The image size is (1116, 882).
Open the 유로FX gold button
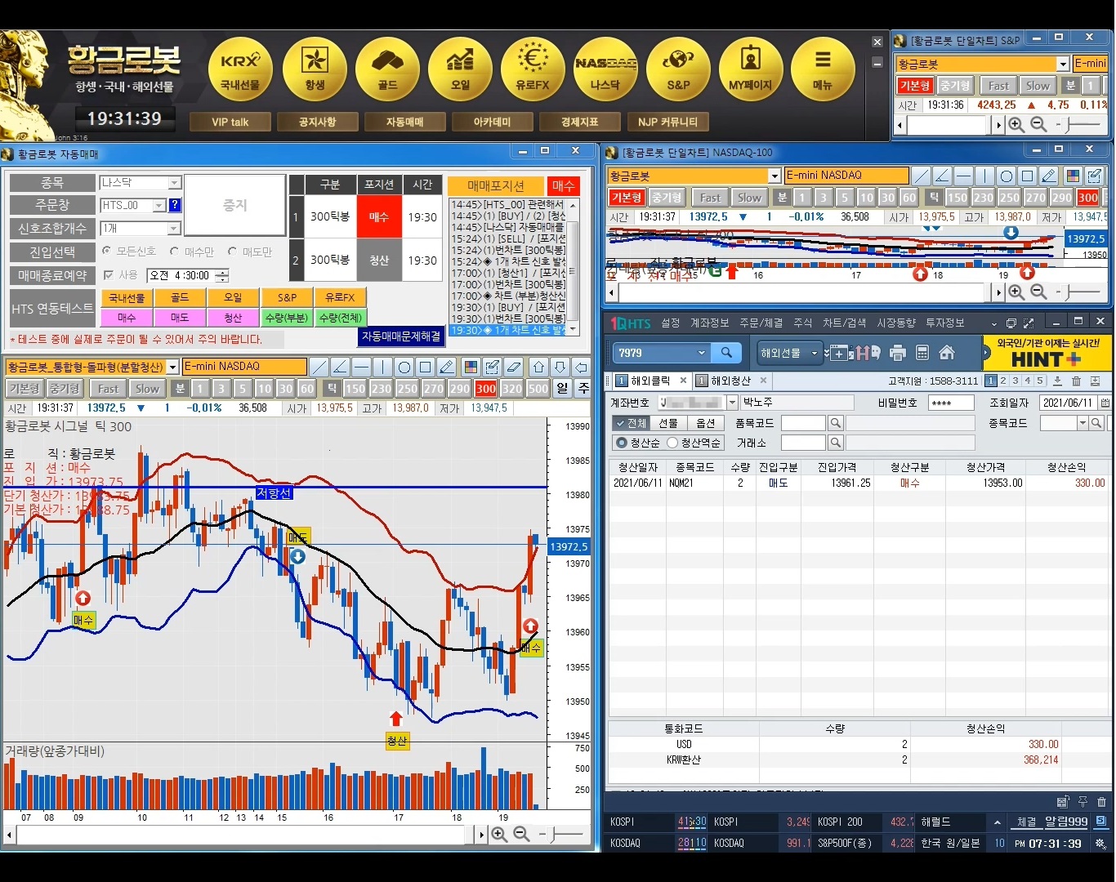pyautogui.click(x=533, y=69)
